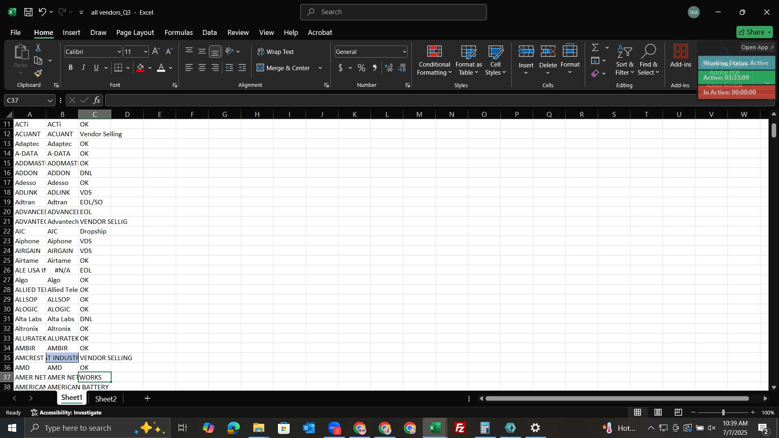Viewport: 779px width, 438px height.
Task: Toggle Align Right horizontal alignment
Action: (x=215, y=68)
